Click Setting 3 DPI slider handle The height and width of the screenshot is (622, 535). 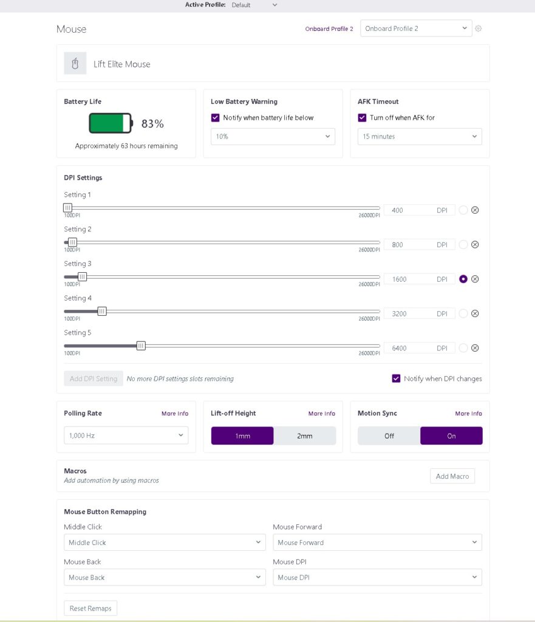pyautogui.click(x=82, y=276)
